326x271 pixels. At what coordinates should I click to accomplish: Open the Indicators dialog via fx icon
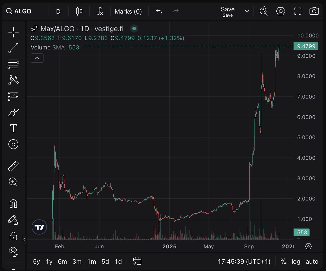coord(99,11)
